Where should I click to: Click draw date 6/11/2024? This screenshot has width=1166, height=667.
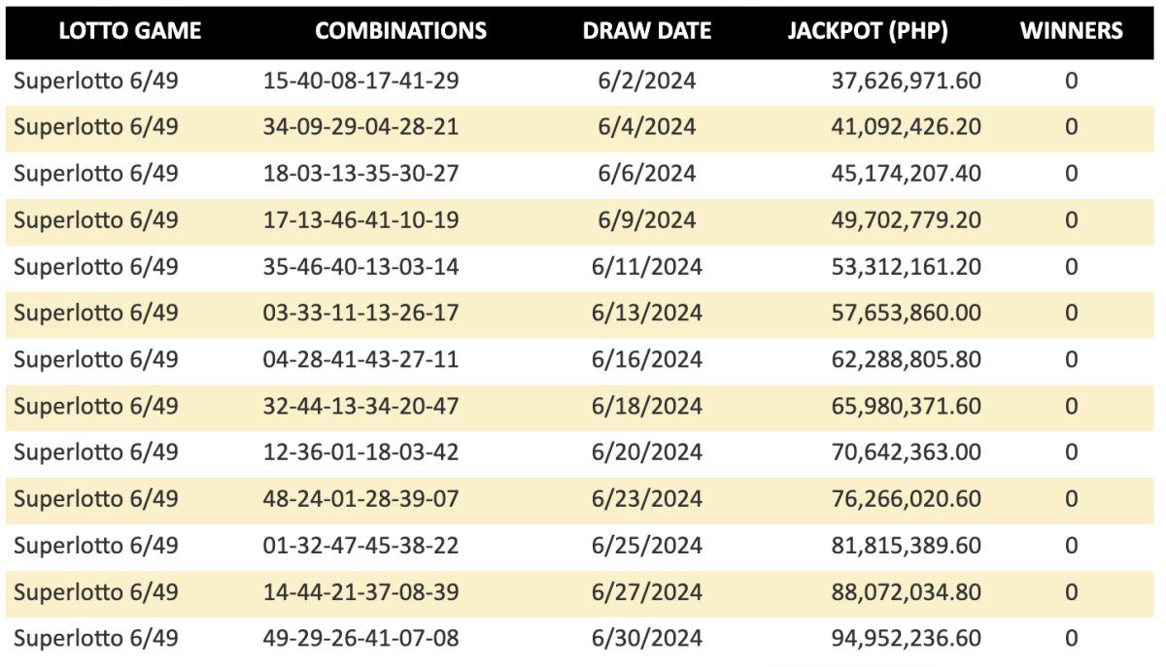(x=647, y=267)
